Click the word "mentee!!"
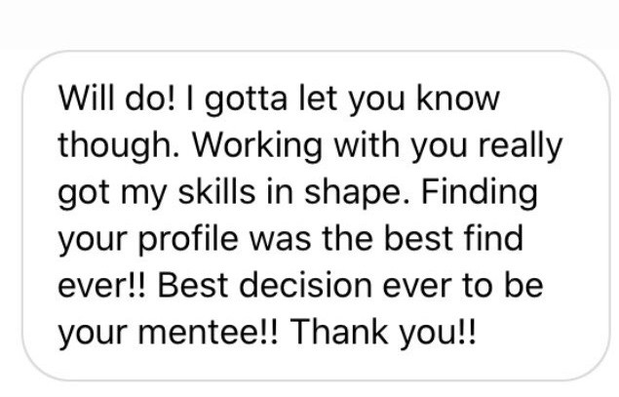Viewport: 619px width, 397px height. click(x=208, y=332)
